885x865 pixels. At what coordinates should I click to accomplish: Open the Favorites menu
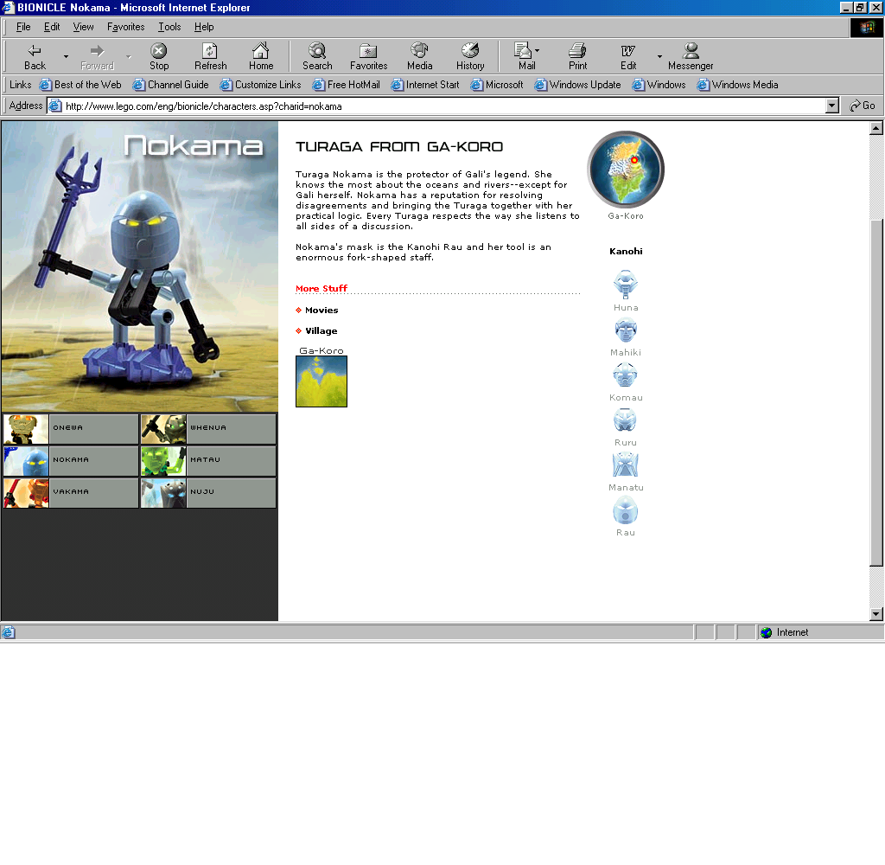point(126,27)
